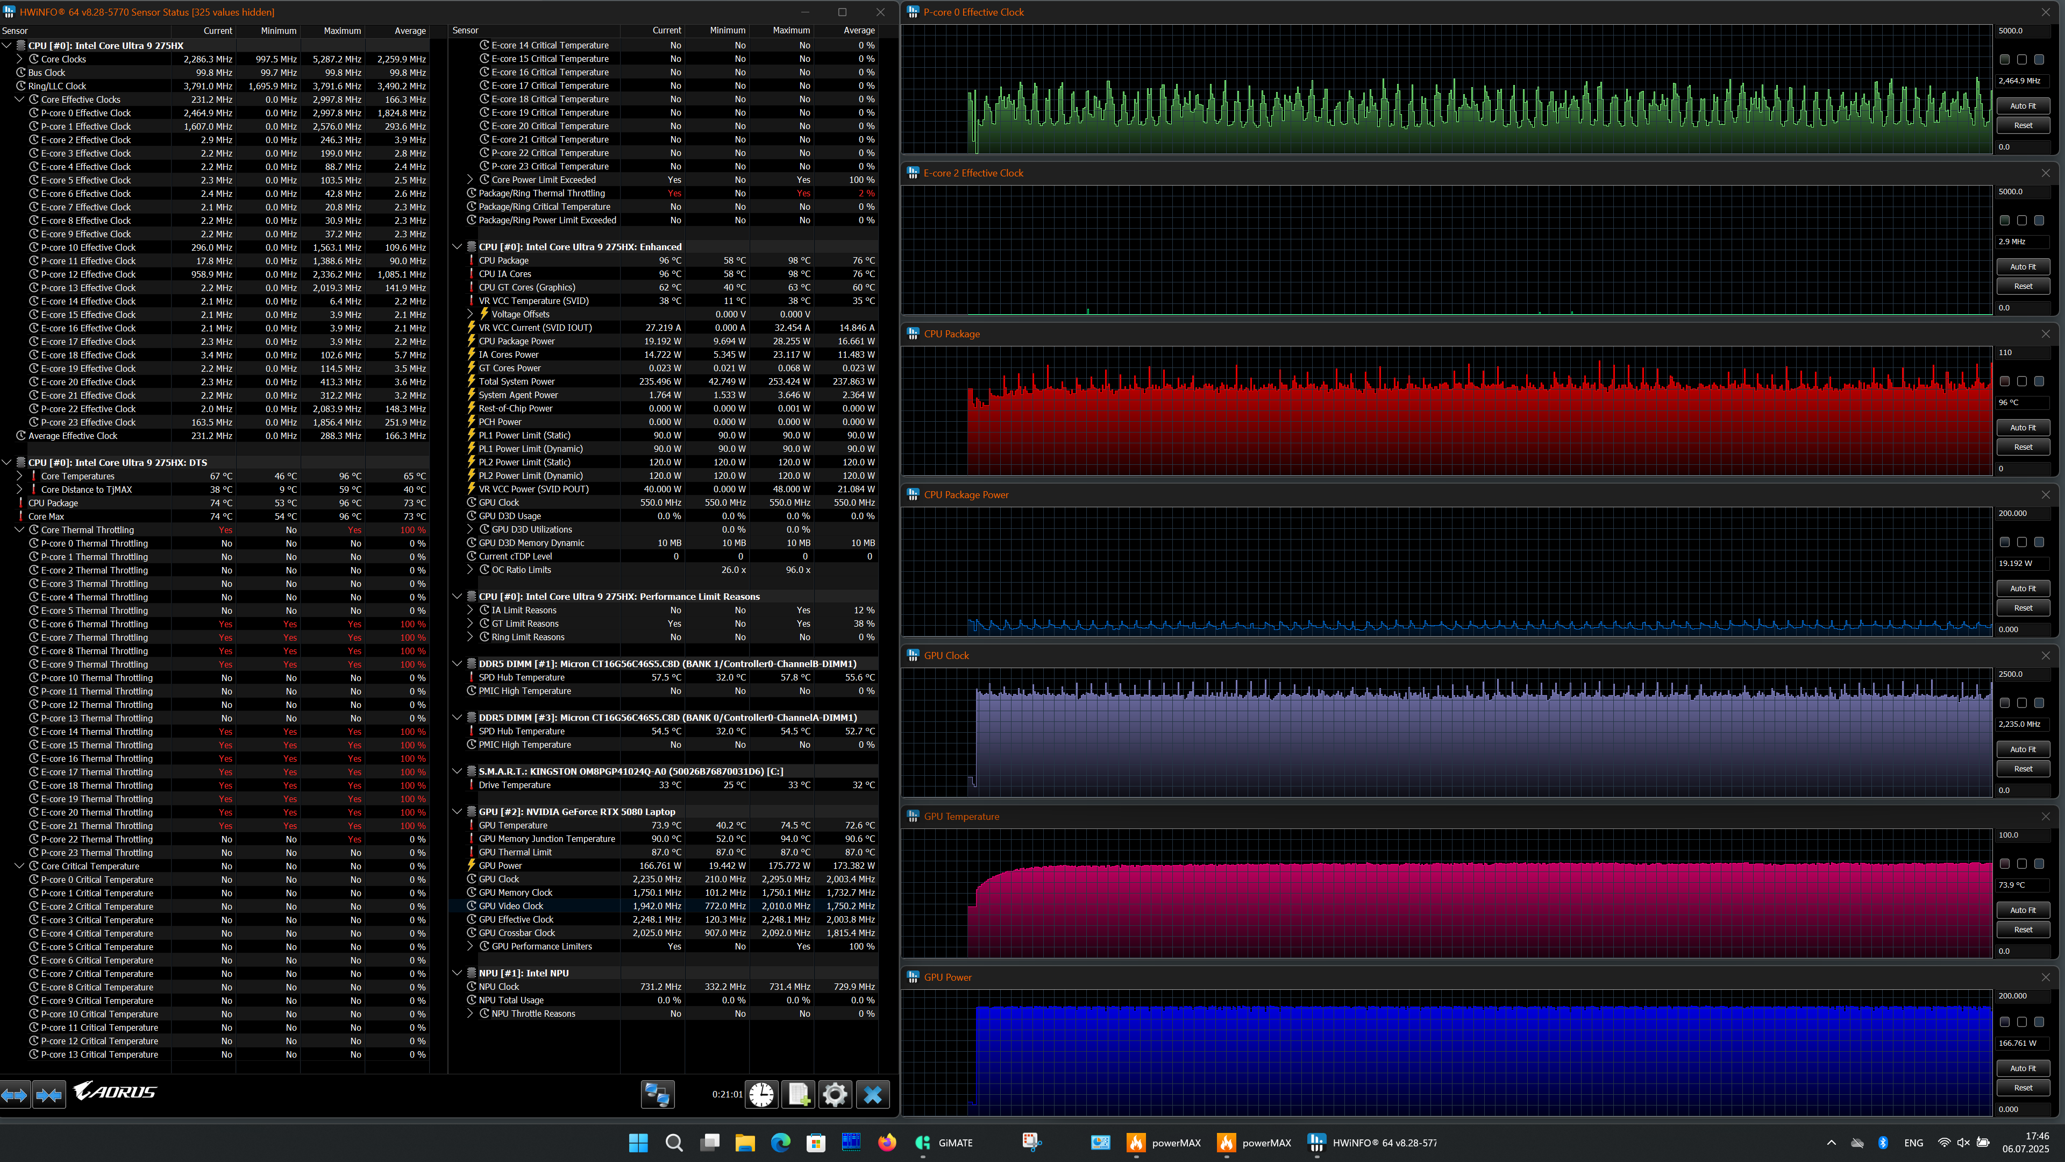Click the clock reset-timer icon
This screenshot has width=2065, height=1162.
click(761, 1094)
